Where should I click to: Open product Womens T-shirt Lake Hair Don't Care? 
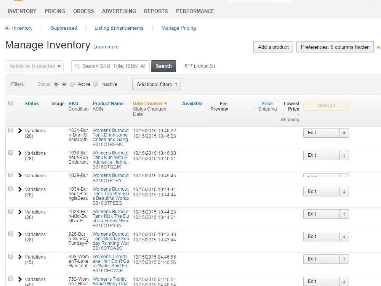click(x=110, y=261)
